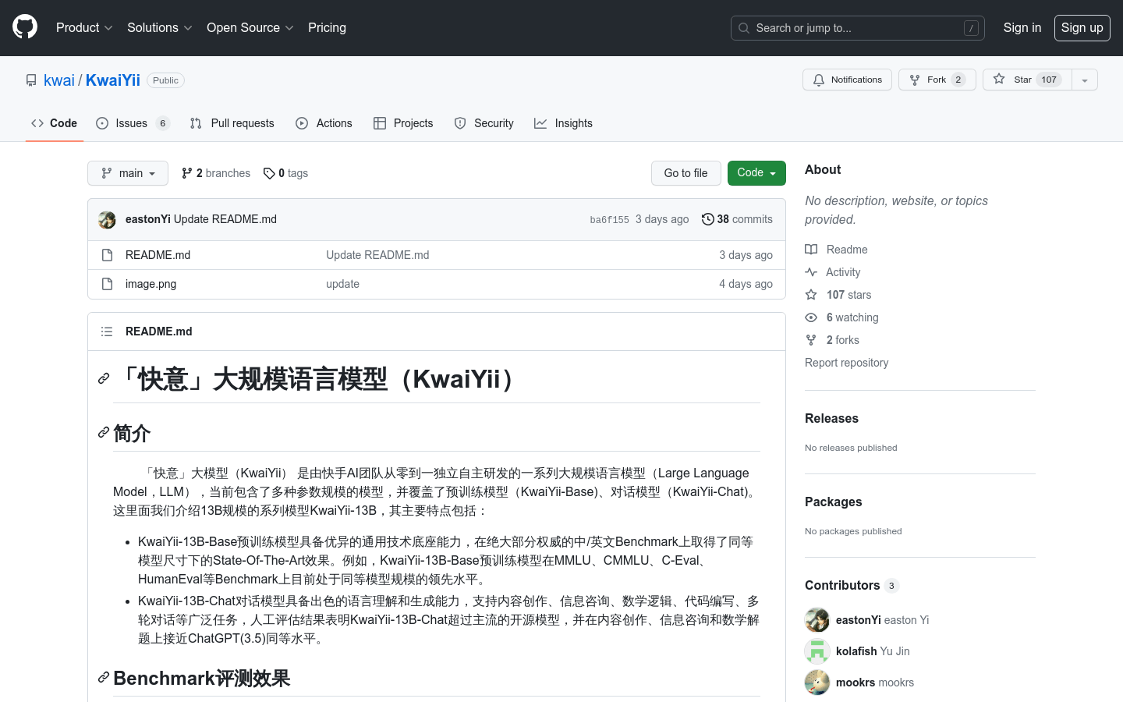The width and height of the screenshot is (1123, 702).
Task: Click the book icon beside Readme
Action: point(811,250)
